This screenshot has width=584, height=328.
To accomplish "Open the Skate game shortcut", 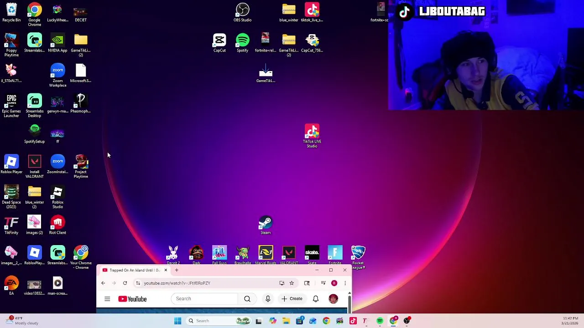I will click(x=312, y=255).
